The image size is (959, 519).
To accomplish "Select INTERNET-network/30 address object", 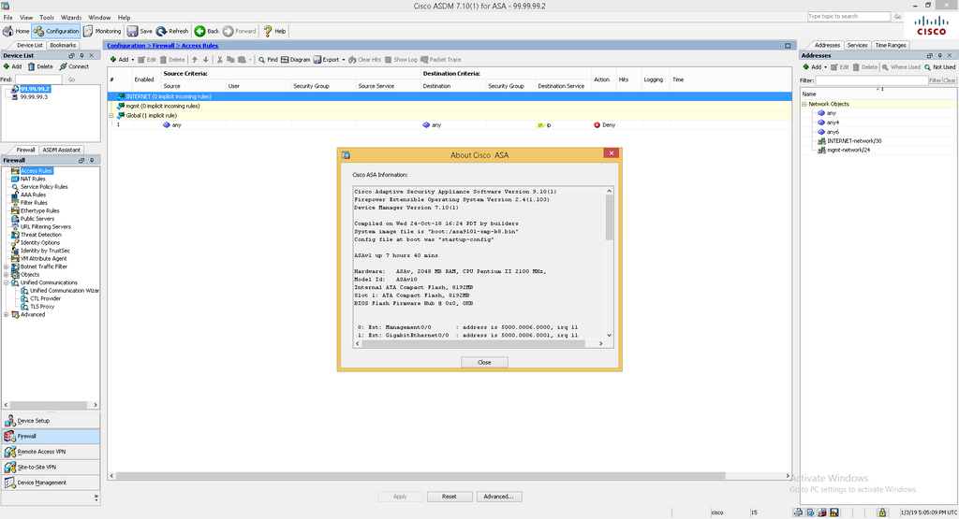I will tap(854, 141).
